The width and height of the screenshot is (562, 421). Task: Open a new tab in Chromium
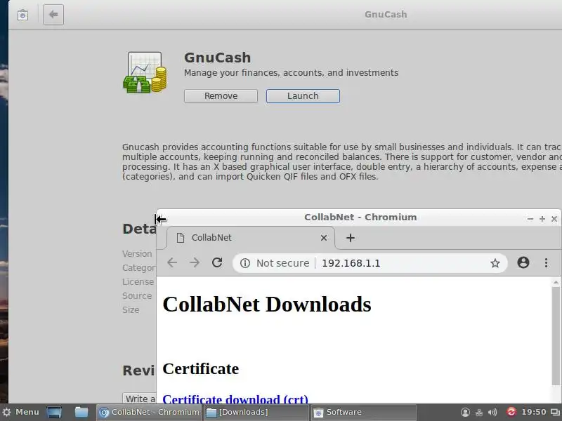pos(350,238)
